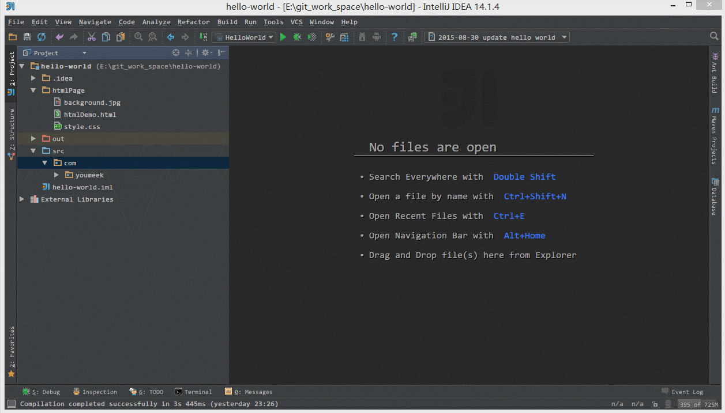Expand the External Libraries node
This screenshot has width=725, height=413.
[21, 199]
